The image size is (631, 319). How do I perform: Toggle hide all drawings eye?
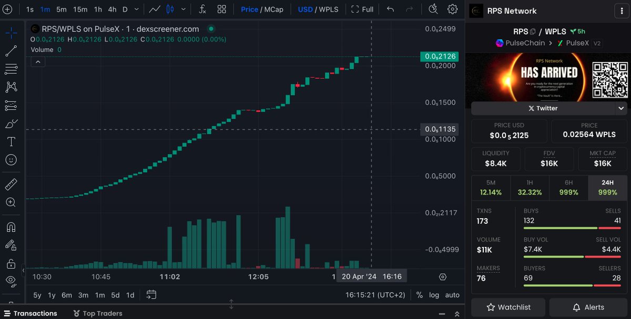11,282
